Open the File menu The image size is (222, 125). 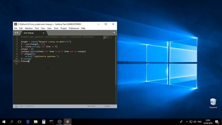pyautogui.click(x=16, y=28)
